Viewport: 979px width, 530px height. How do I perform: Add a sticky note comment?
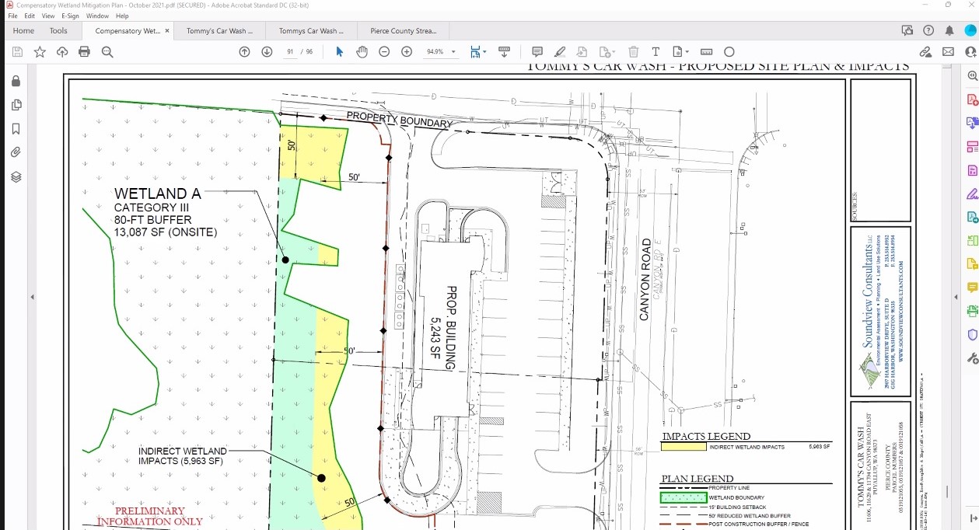tap(537, 52)
